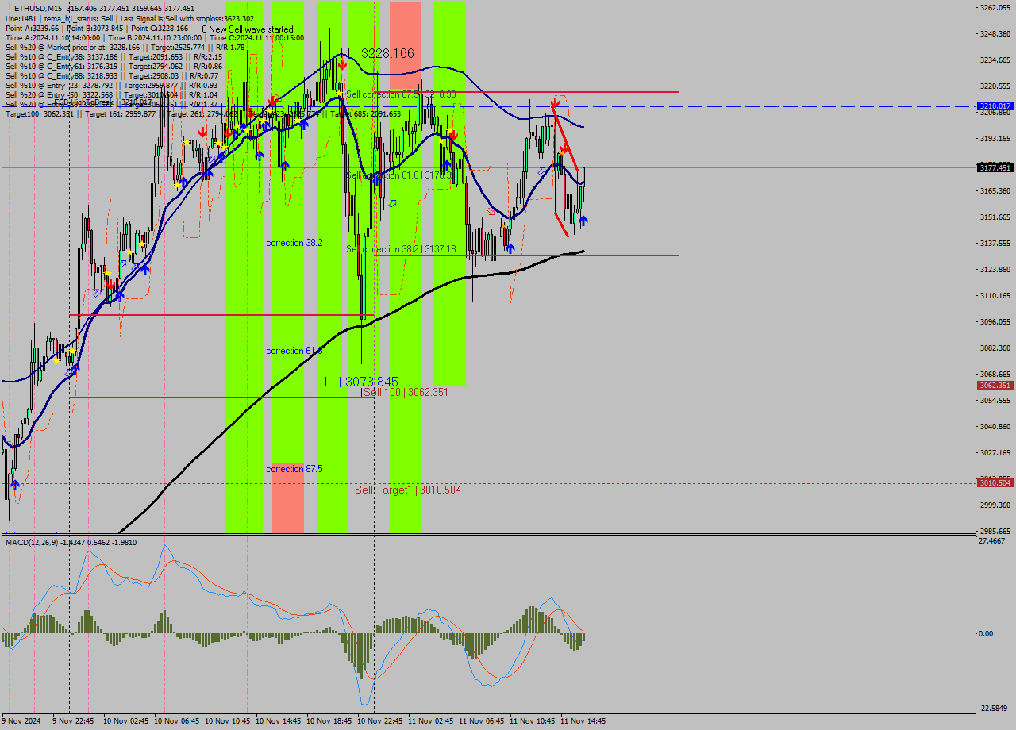Click the 3054.555 price scale value
This screenshot has height=730, width=1016.
995,400
